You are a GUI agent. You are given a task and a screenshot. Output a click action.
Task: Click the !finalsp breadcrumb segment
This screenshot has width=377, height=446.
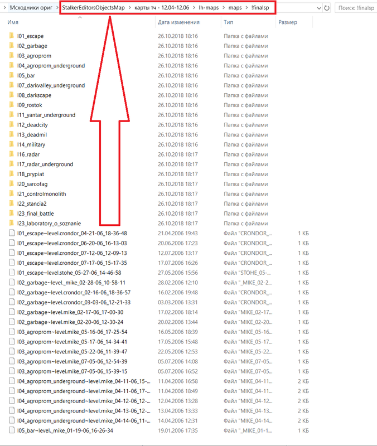pyautogui.click(x=260, y=8)
